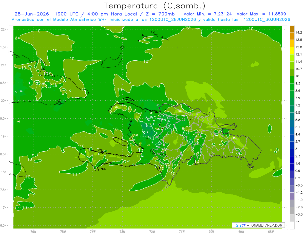Viewport: 304px width, 235px height.
Task: Click the 10.7 value on the color scale
Action: 298,69
